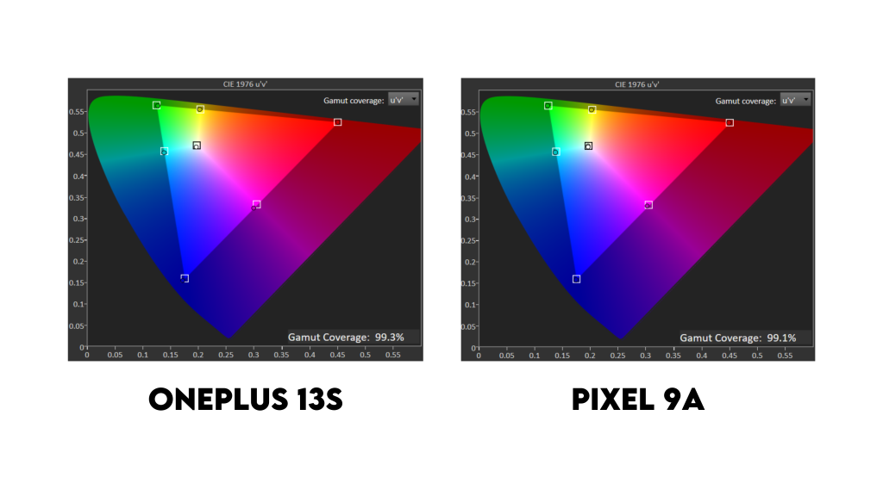Click the white point marker in right chart
Image resolution: width=883 pixels, height=496 pixels.
point(588,146)
